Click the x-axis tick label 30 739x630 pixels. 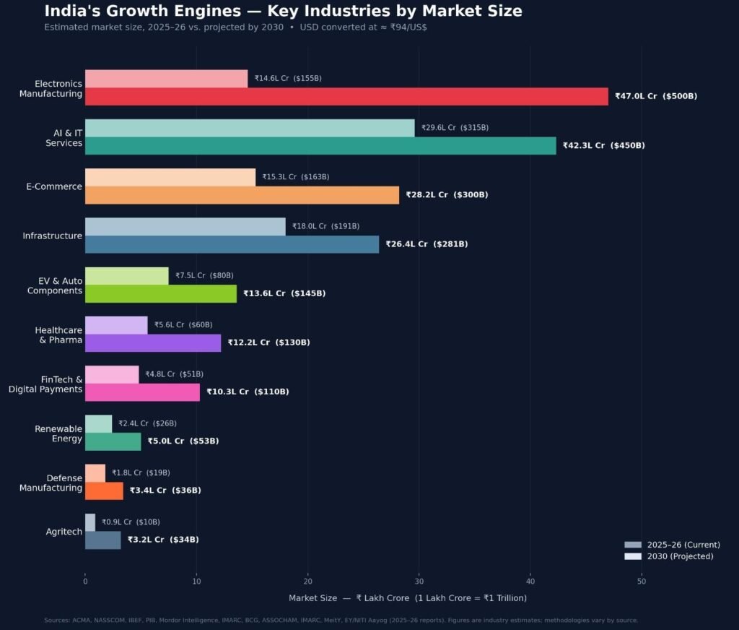(x=419, y=582)
